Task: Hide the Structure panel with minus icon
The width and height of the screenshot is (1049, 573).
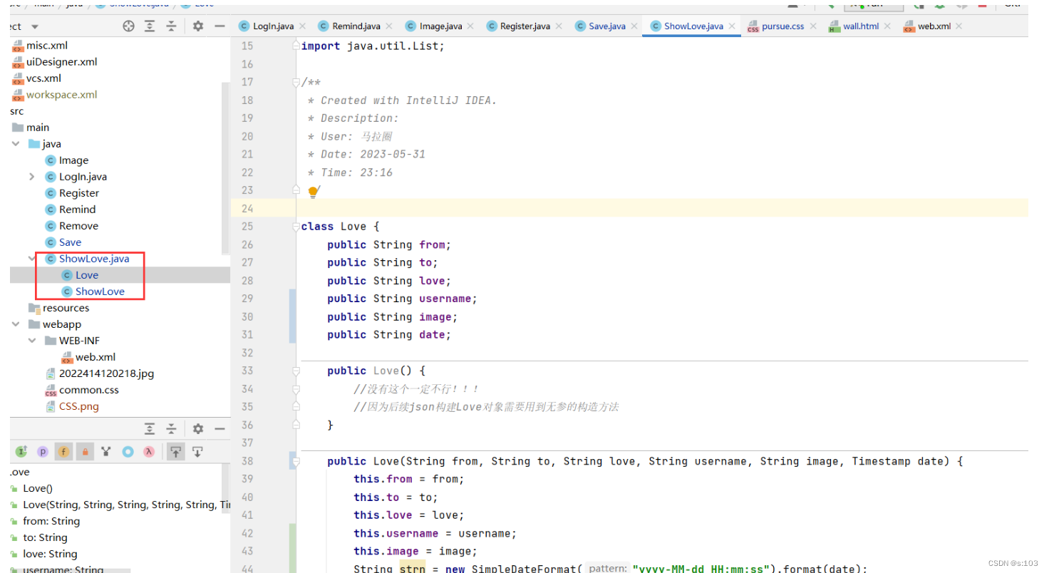Action: [x=219, y=429]
